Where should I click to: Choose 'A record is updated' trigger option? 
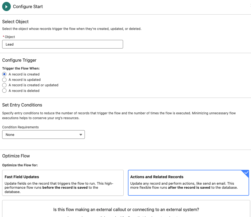(4, 80)
